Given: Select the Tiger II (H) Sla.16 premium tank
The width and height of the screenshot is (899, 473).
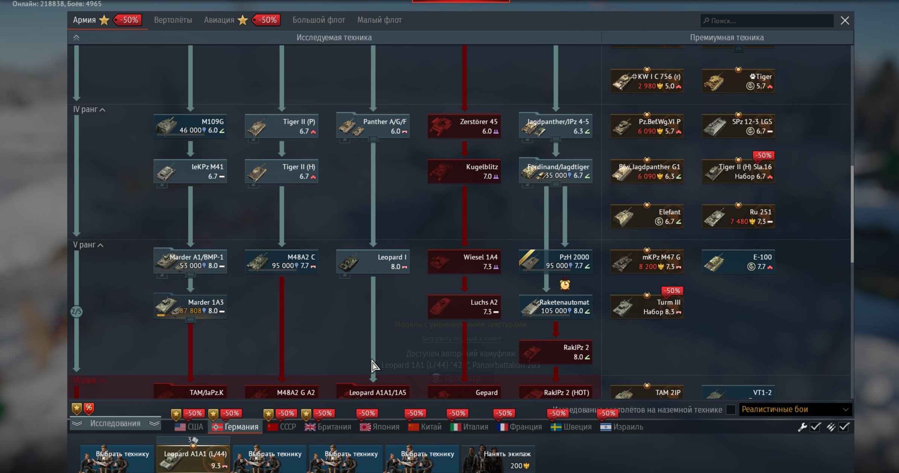Looking at the screenshot, I should point(738,172).
